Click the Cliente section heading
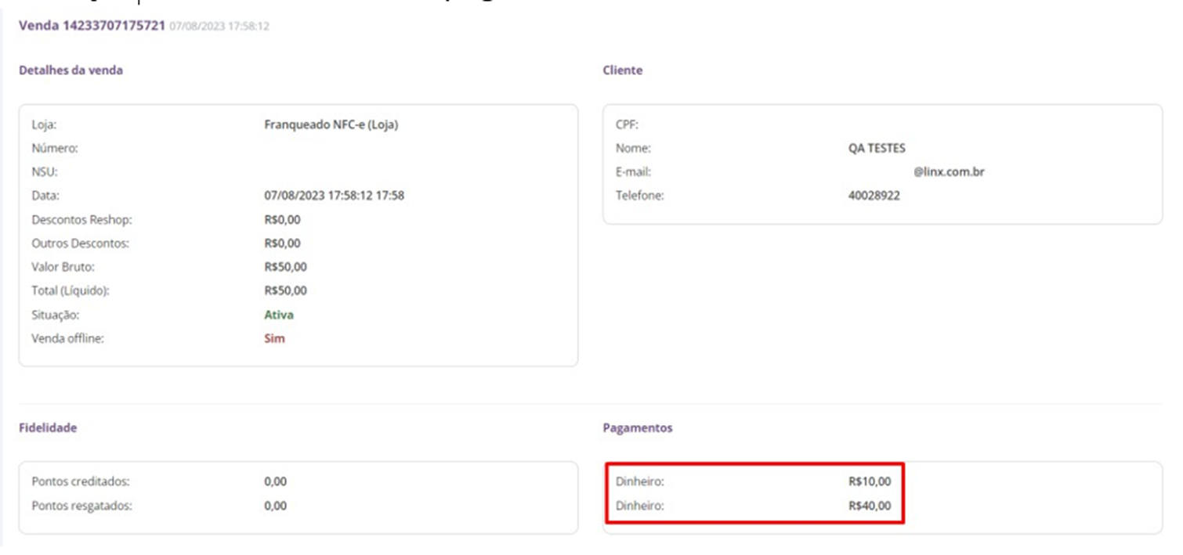 tap(622, 70)
